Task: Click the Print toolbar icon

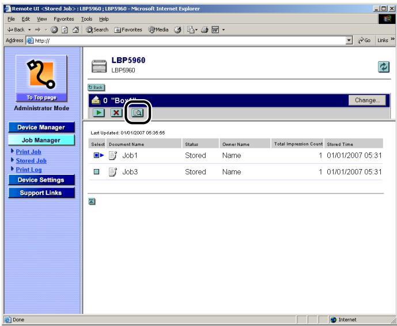Action: (x=205, y=29)
